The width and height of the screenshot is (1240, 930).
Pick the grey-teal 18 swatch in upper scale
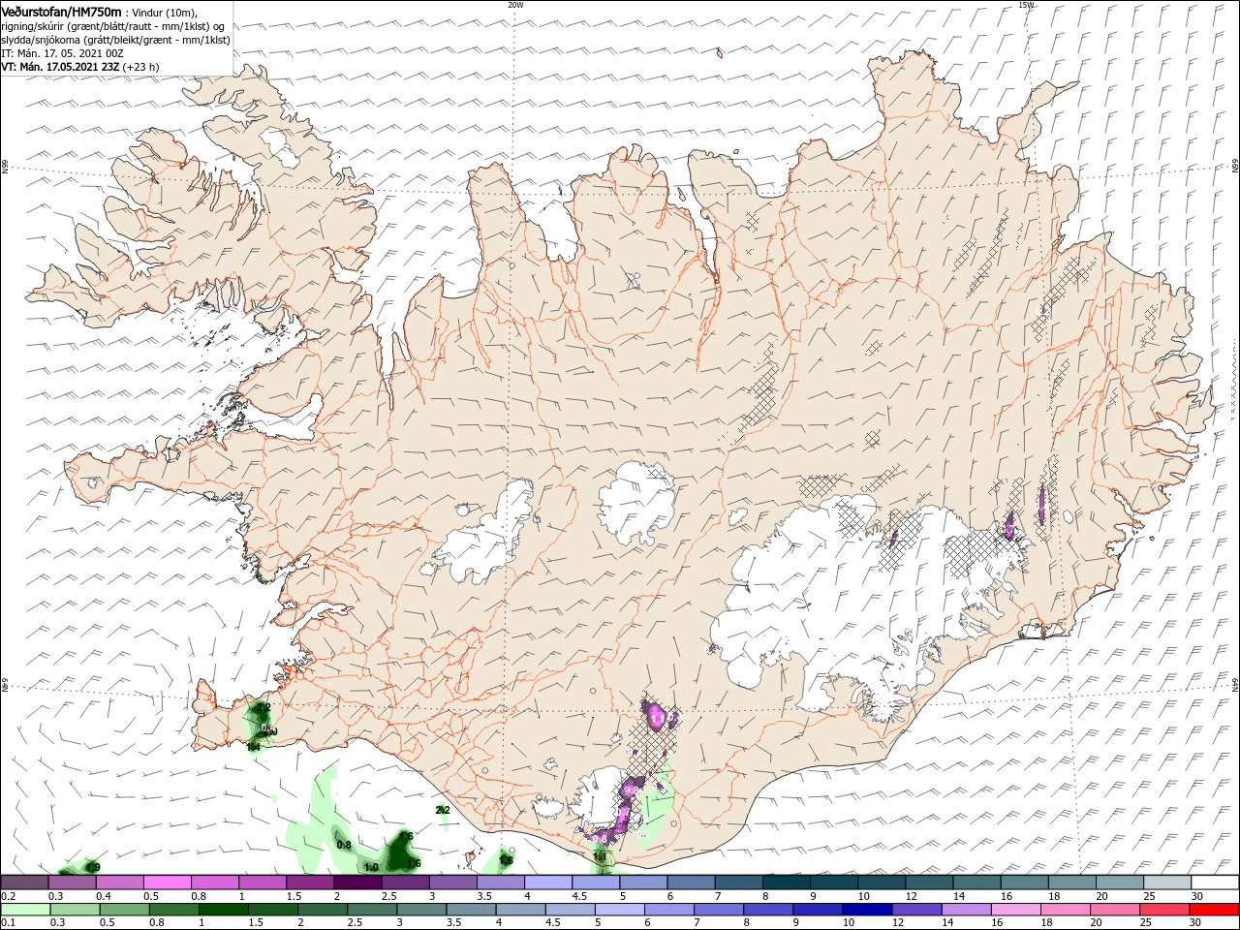pyautogui.click(x=1072, y=883)
